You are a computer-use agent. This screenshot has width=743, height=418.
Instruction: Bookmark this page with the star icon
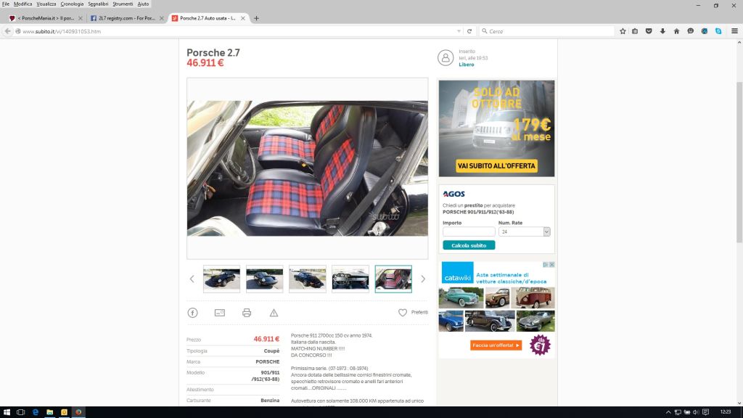(623, 31)
